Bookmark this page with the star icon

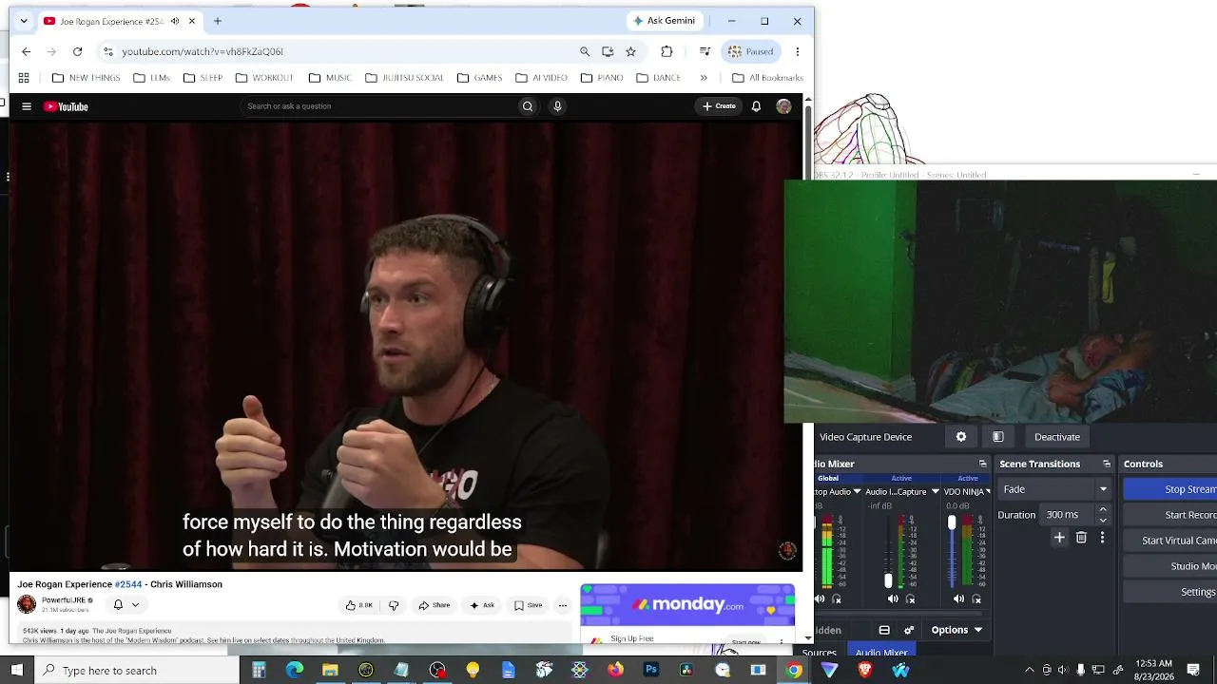coord(630,51)
